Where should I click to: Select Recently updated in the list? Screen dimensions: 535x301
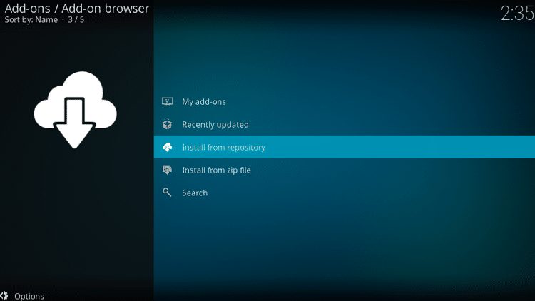click(345, 124)
